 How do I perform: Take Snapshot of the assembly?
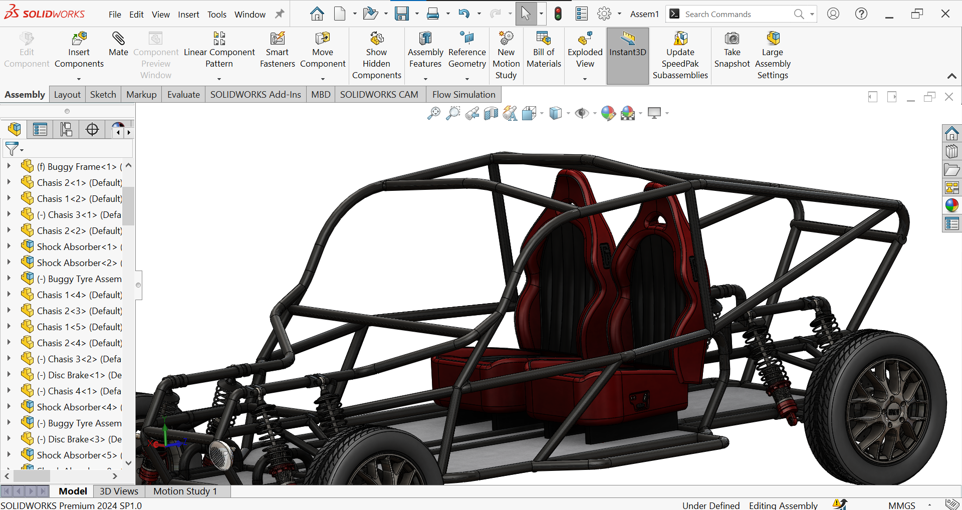(x=732, y=50)
